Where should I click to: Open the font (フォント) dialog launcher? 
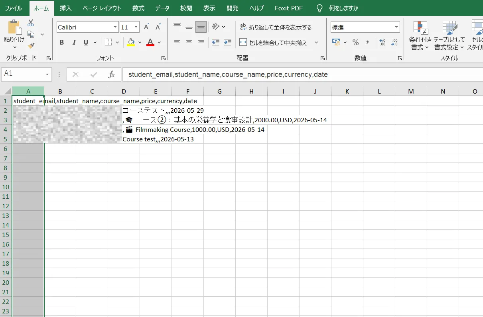coord(164,58)
